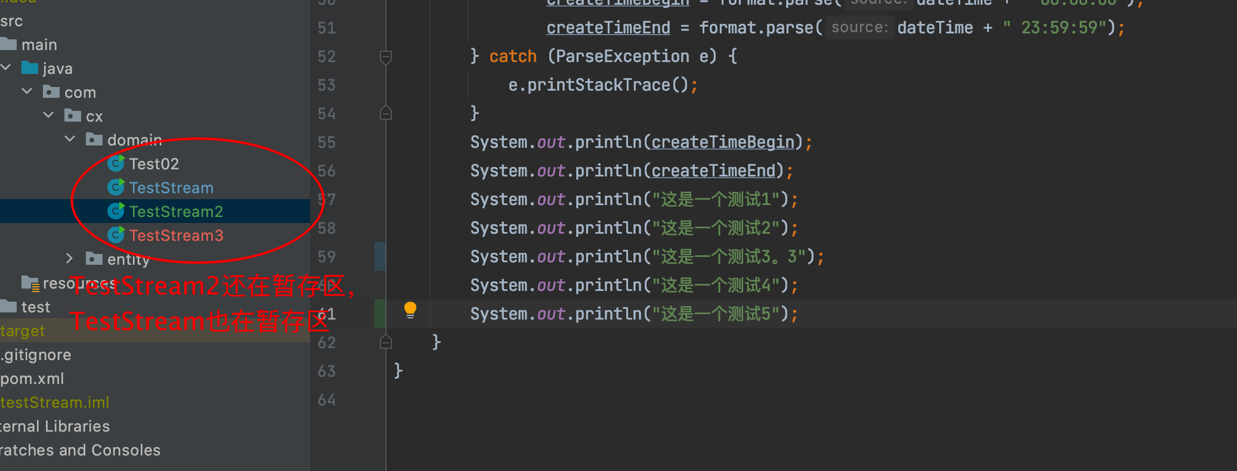
Task: Click the string "这是一个测试3。3" on line 59
Action: (729, 257)
